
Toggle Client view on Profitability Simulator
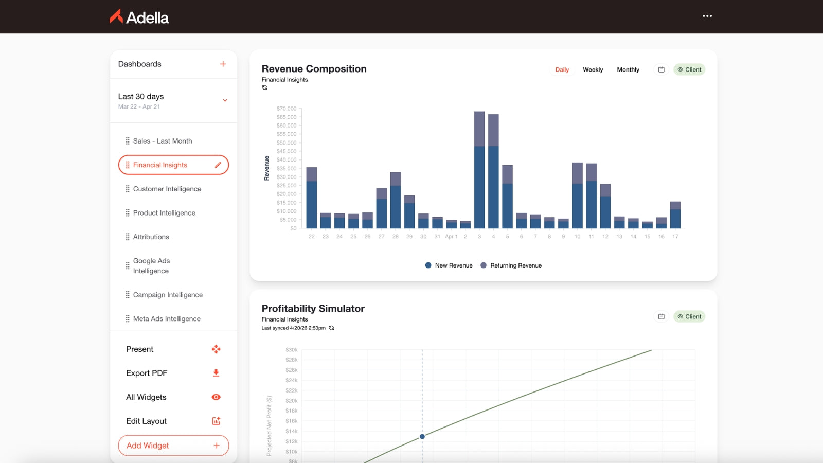click(689, 316)
